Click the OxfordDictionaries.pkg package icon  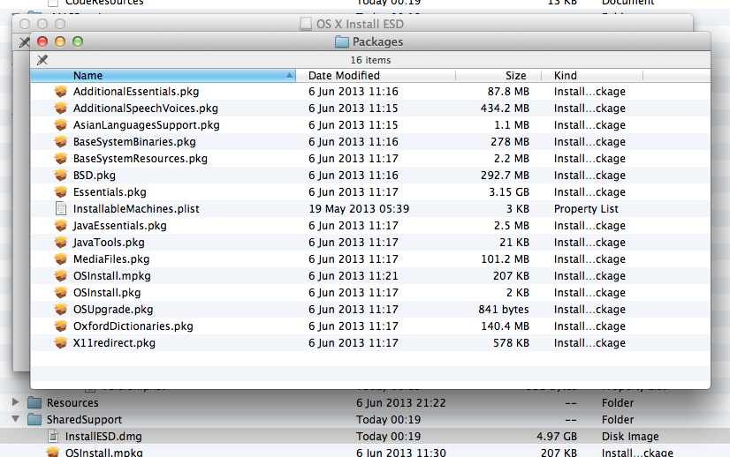pyautogui.click(x=60, y=326)
